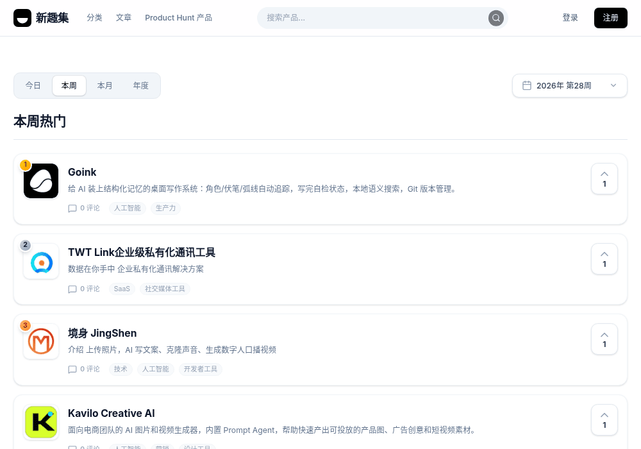This screenshot has height=449, width=641.
Task: Click the search magnifier icon
Action: 496,18
